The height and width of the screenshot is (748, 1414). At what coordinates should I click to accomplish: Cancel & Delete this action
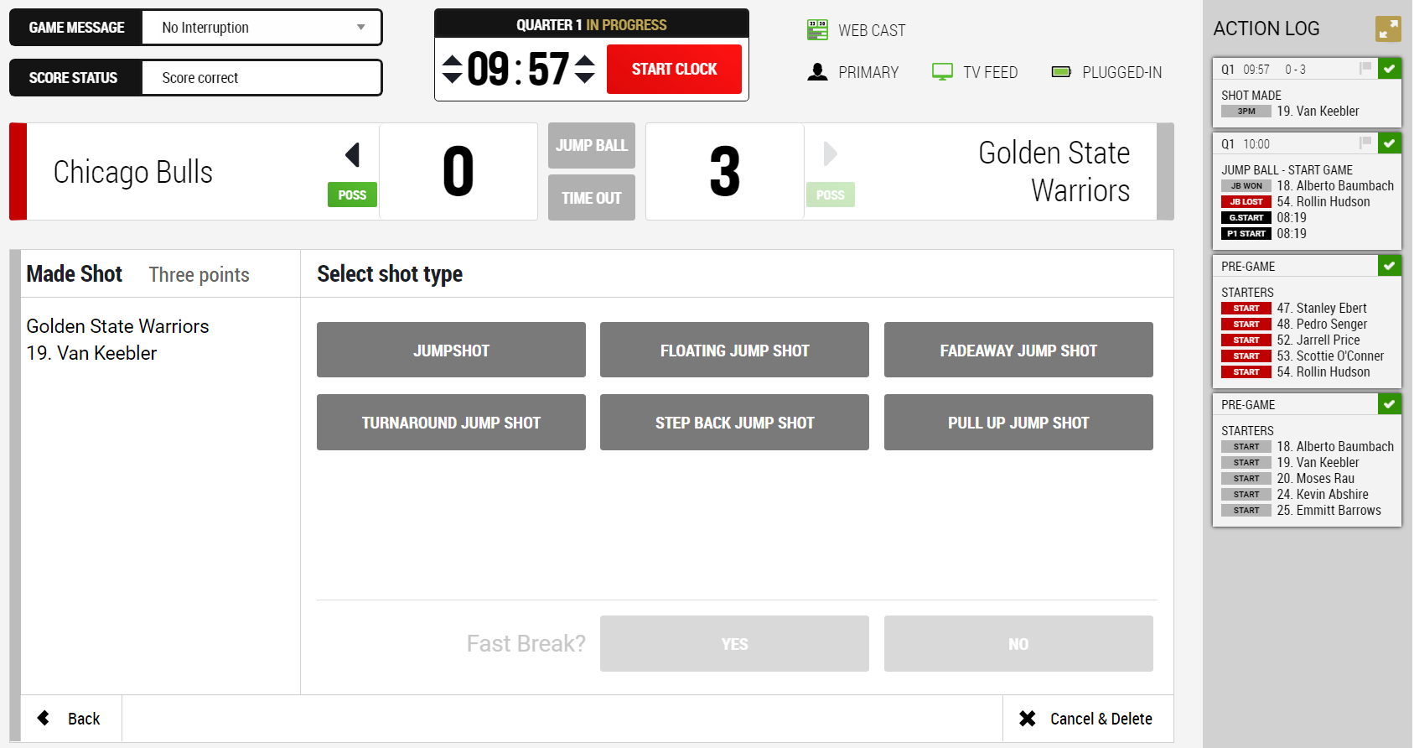(x=1088, y=719)
